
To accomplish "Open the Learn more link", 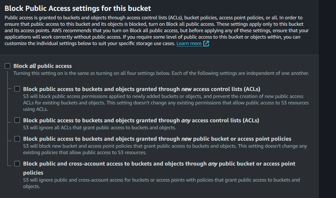I will click(189, 44).
